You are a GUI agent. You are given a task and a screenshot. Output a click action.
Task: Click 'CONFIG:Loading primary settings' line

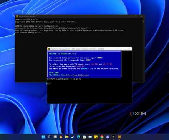coord(70,30)
